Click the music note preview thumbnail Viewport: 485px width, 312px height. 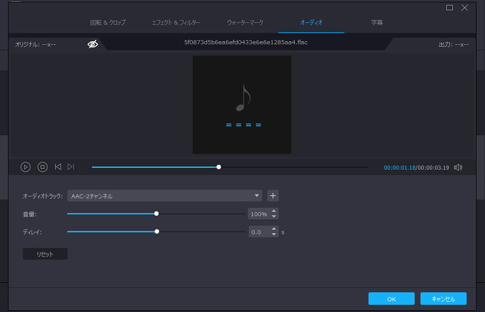click(x=242, y=105)
